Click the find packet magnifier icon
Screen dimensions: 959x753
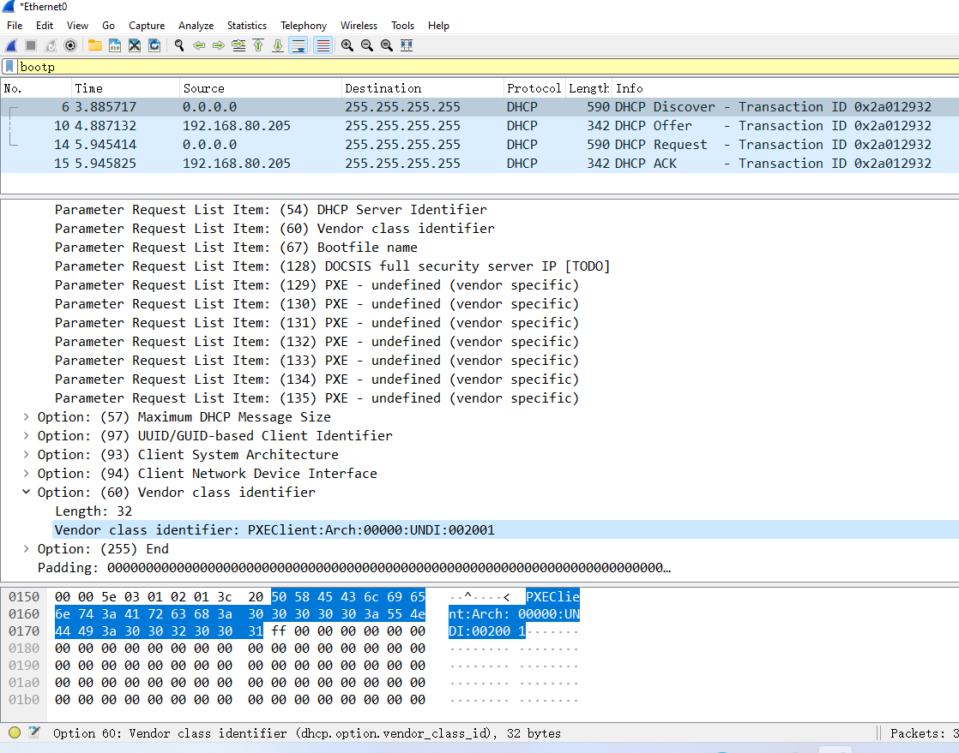(179, 45)
